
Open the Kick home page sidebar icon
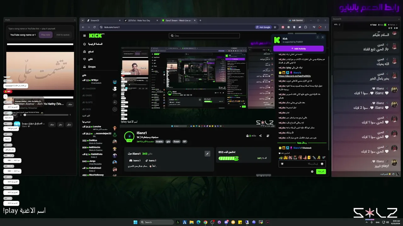pos(84,44)
